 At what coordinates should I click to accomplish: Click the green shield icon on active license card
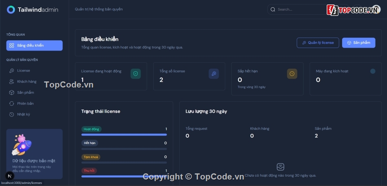click(136, 74)
